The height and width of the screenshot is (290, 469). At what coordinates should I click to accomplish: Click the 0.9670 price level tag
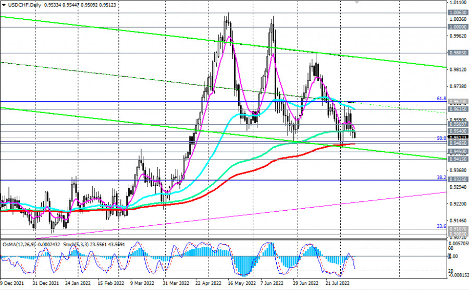[x=458, y=101]
